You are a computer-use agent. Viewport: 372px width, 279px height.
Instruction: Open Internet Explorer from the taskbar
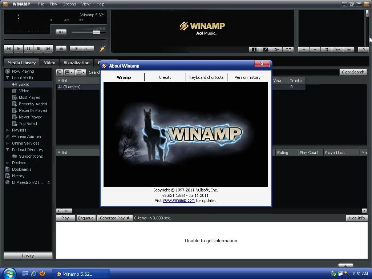coord(34,274)
